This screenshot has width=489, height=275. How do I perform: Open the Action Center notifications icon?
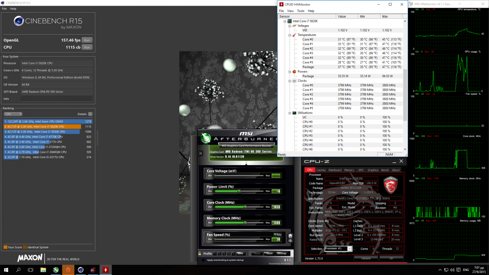click(x=458, y=270)
